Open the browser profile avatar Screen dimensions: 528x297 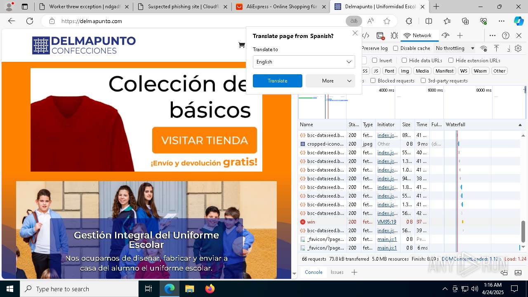point(9,7)
